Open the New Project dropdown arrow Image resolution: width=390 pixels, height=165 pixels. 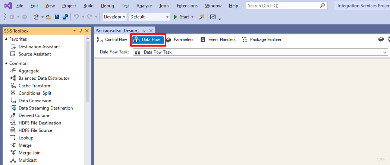pyautogui.click(x=42, y=17)
